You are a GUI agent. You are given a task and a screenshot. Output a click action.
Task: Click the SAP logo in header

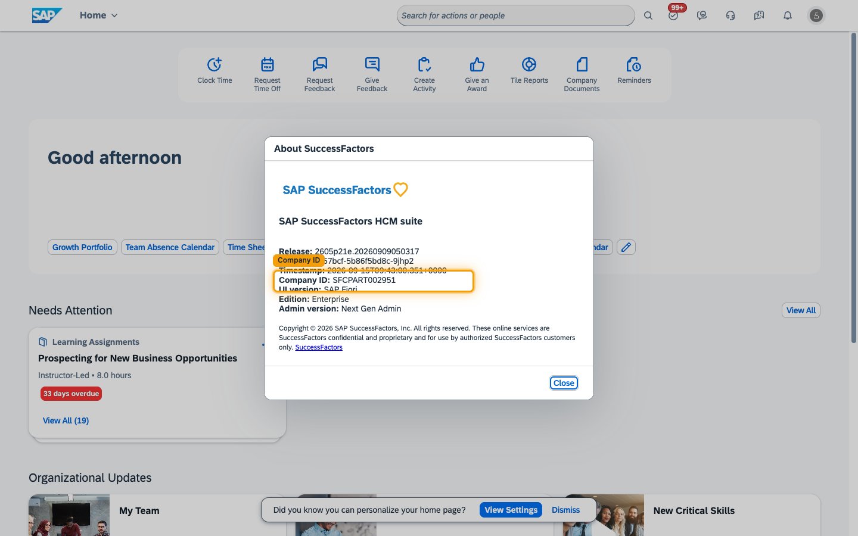pyautogui.click(x=47, y=15)
